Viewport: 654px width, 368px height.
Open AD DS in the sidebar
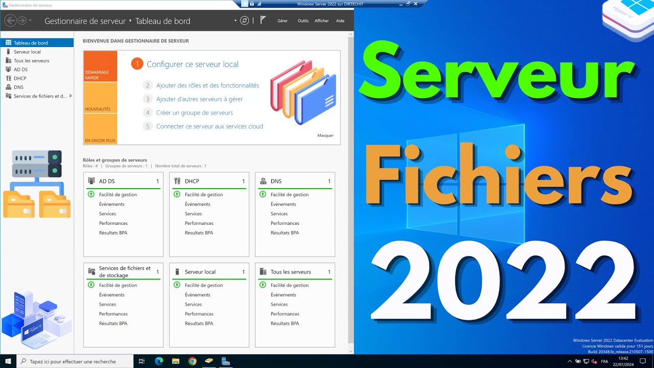click(37, 70)
